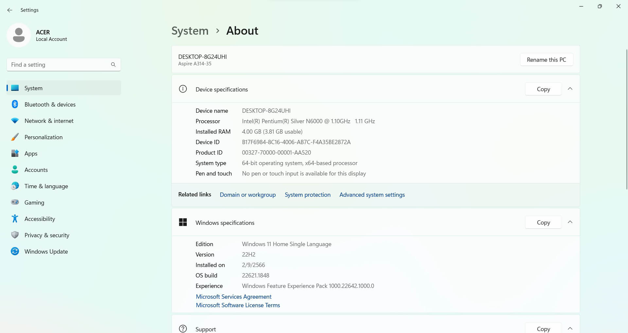Select Gaming in the sidebar

coord(64,202)
